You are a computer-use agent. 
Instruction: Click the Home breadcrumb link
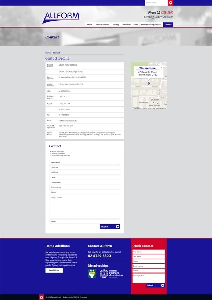[48, 53]
